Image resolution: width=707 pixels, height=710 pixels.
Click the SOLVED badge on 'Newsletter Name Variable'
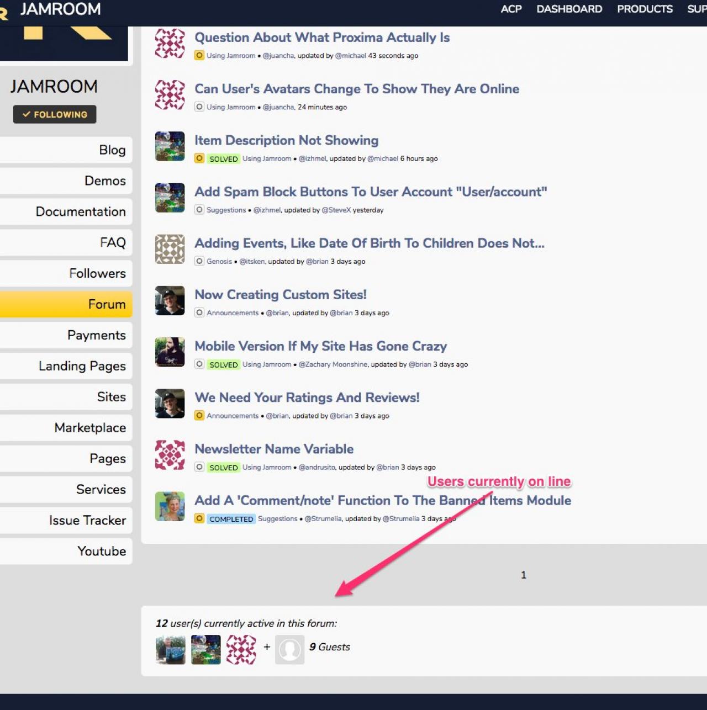224,468
